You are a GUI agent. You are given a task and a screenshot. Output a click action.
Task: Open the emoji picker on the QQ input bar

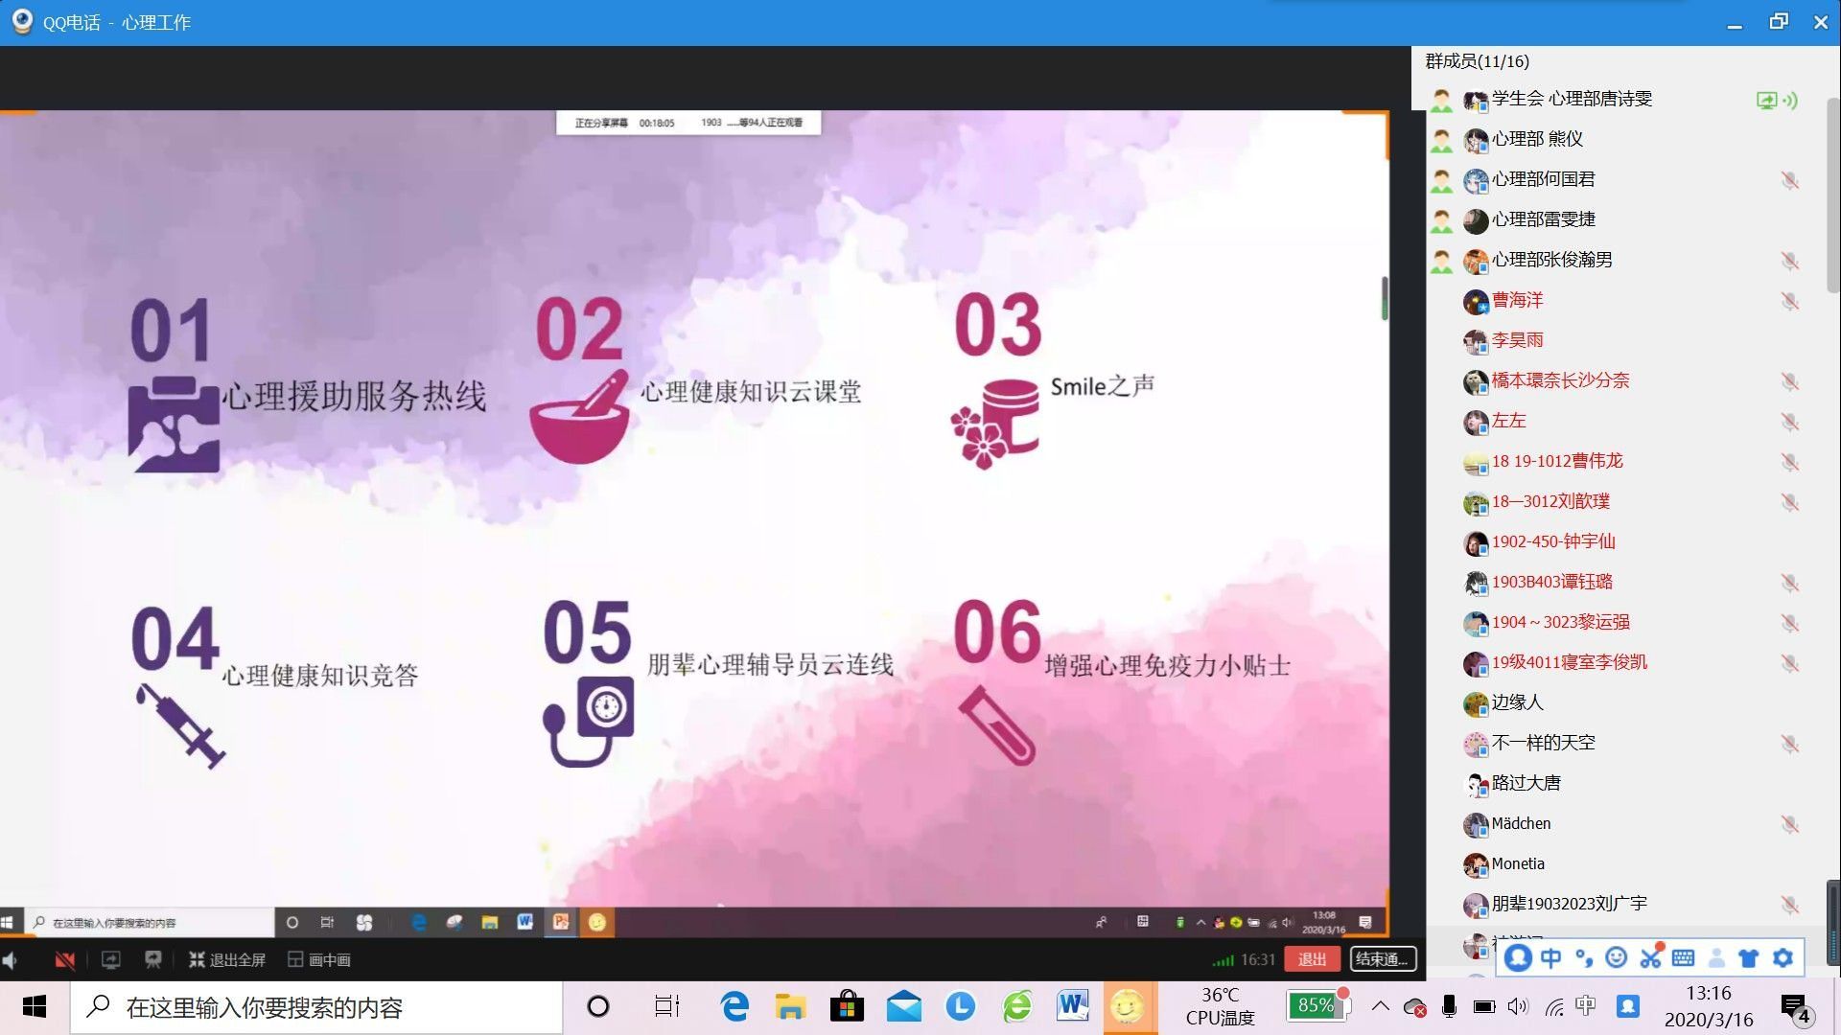pos(1617,957)
